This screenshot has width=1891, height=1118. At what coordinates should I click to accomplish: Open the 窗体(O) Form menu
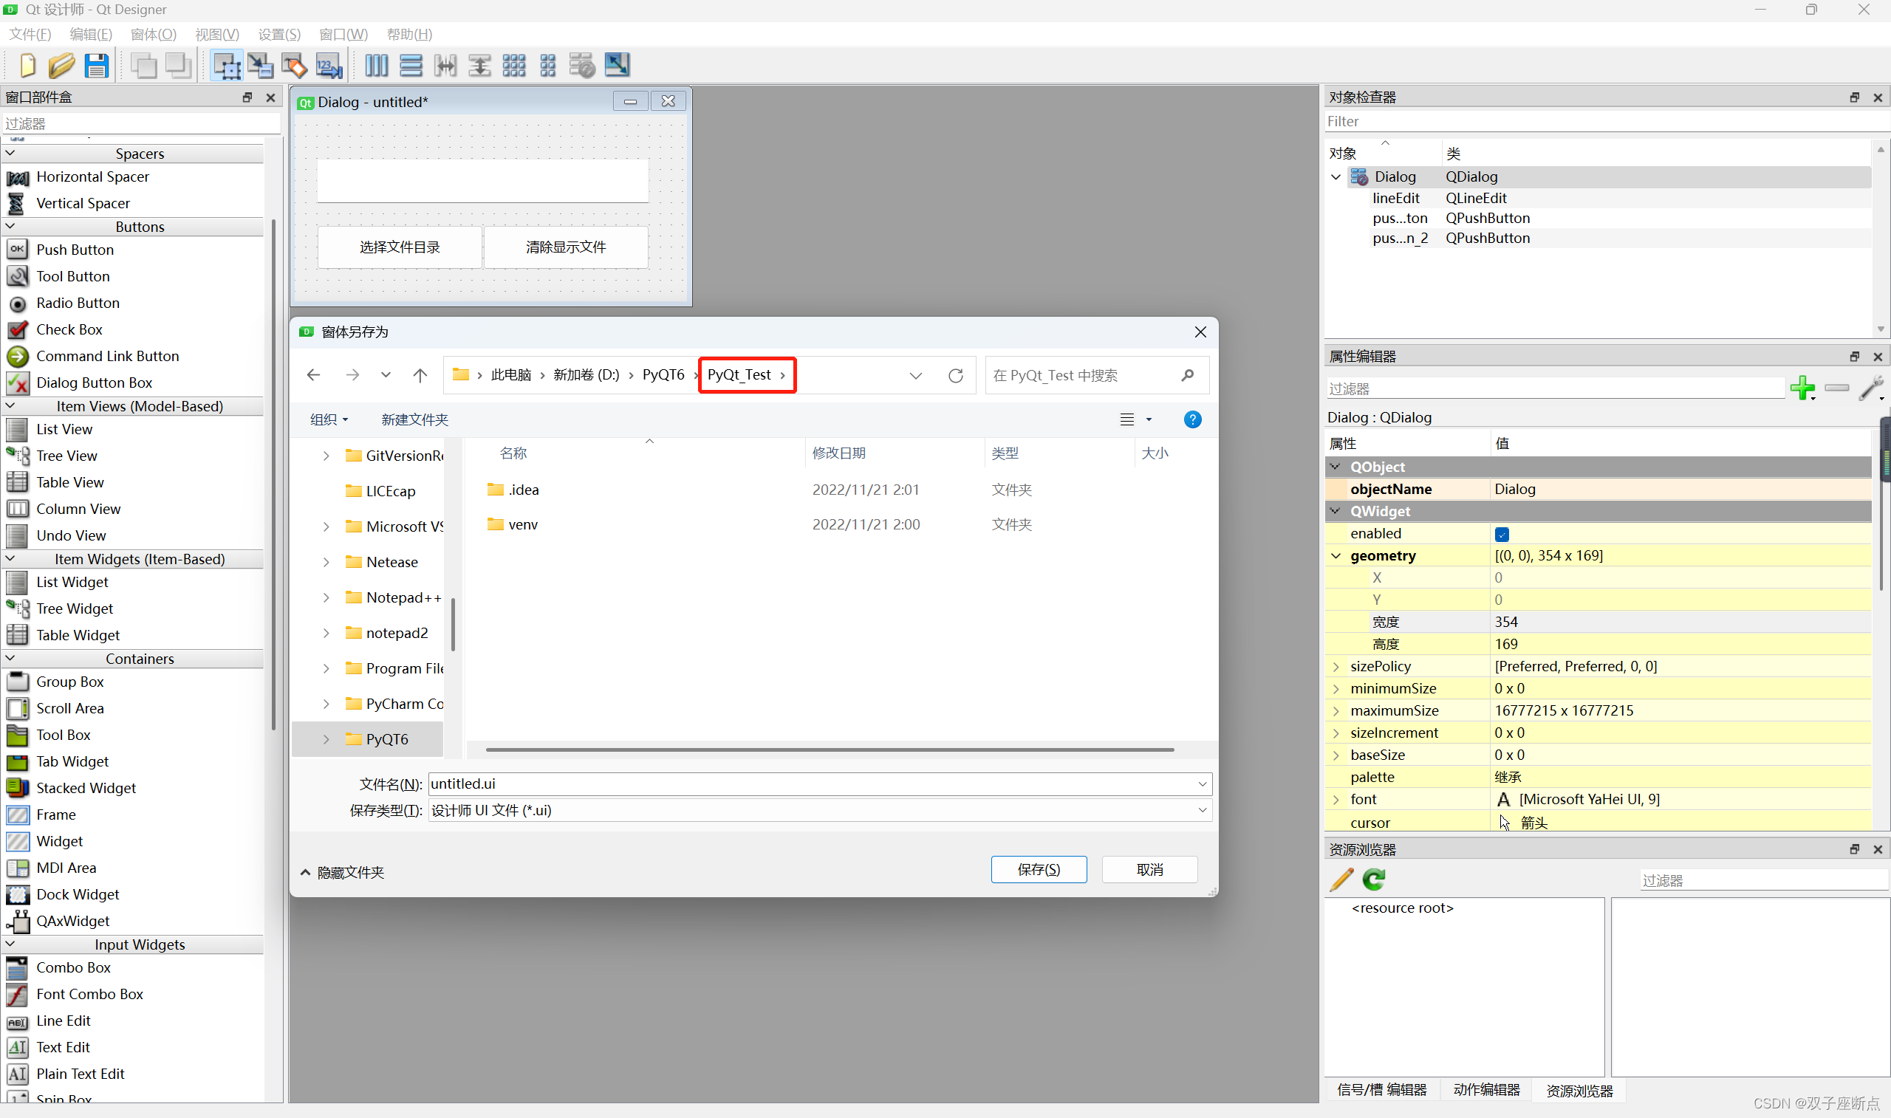153,34
